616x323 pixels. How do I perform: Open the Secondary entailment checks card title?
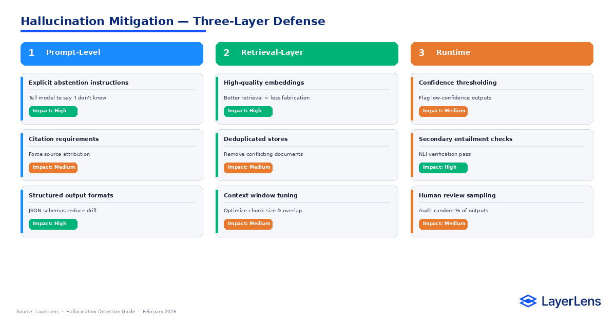coord(466,139)
